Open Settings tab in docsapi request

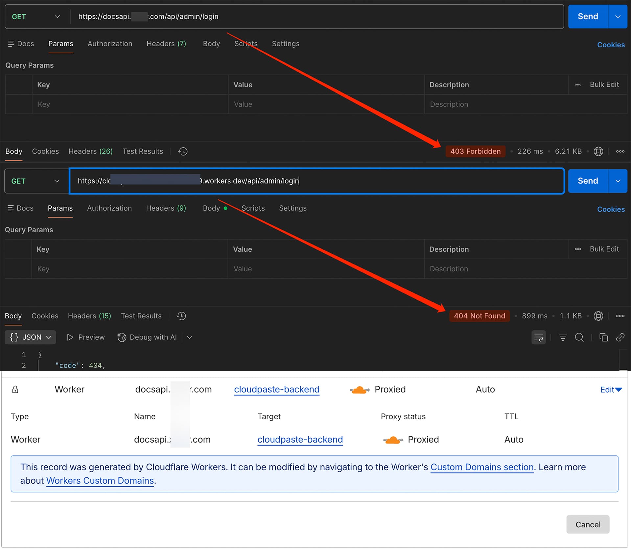tap(285, 44)
